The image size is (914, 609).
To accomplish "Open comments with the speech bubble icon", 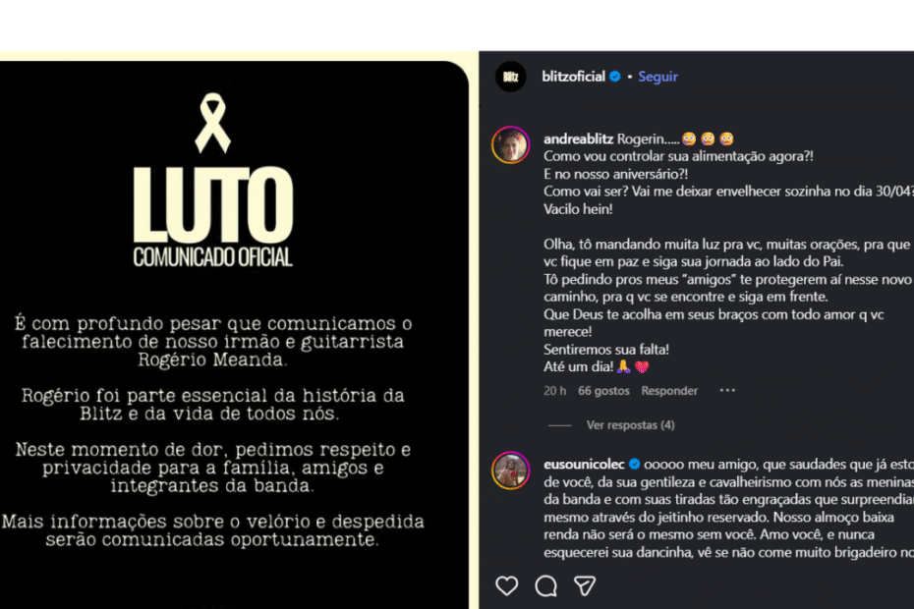I will [546, 586].
